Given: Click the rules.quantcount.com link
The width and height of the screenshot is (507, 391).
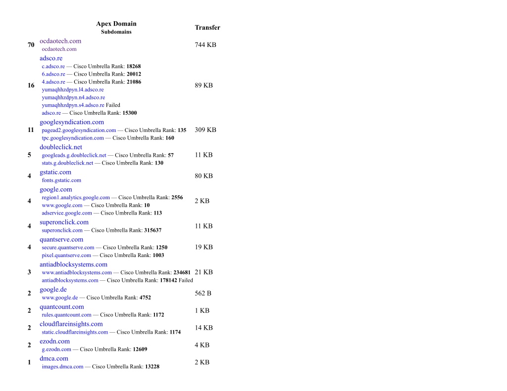Looking at the screenshot, I should pyautogui.click(x=67, y=315).
